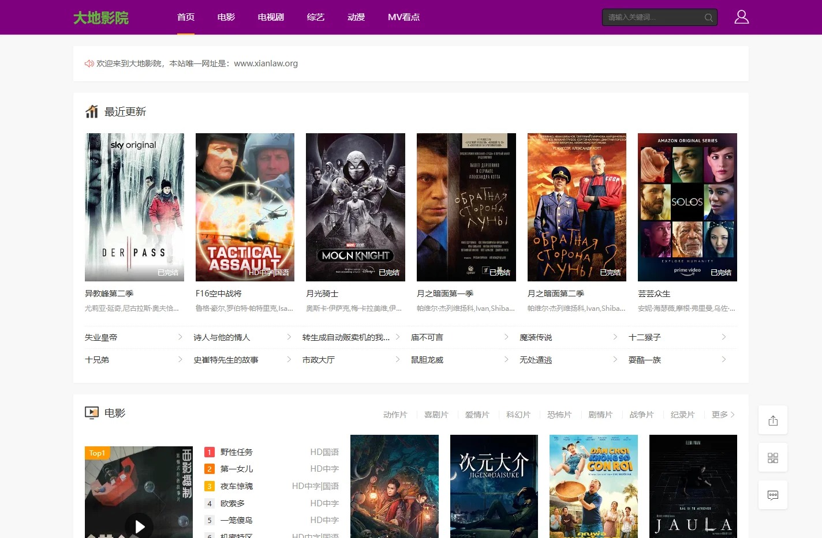Viewport: 822px width, 538px height.
Task: Expand the 庙不可言 row chevron
Action: coord(506,337)
